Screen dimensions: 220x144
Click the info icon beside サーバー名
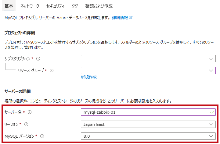30,112
